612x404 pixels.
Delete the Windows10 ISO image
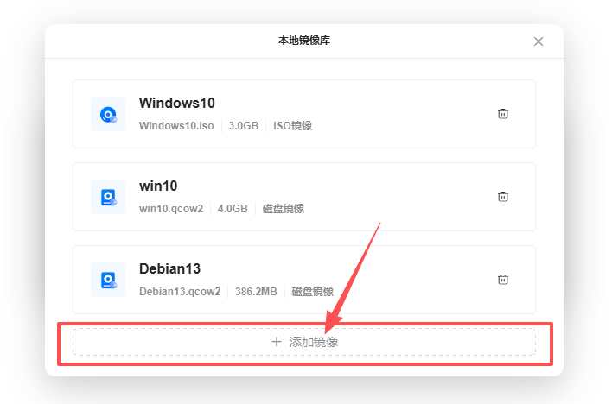point(502,114)
